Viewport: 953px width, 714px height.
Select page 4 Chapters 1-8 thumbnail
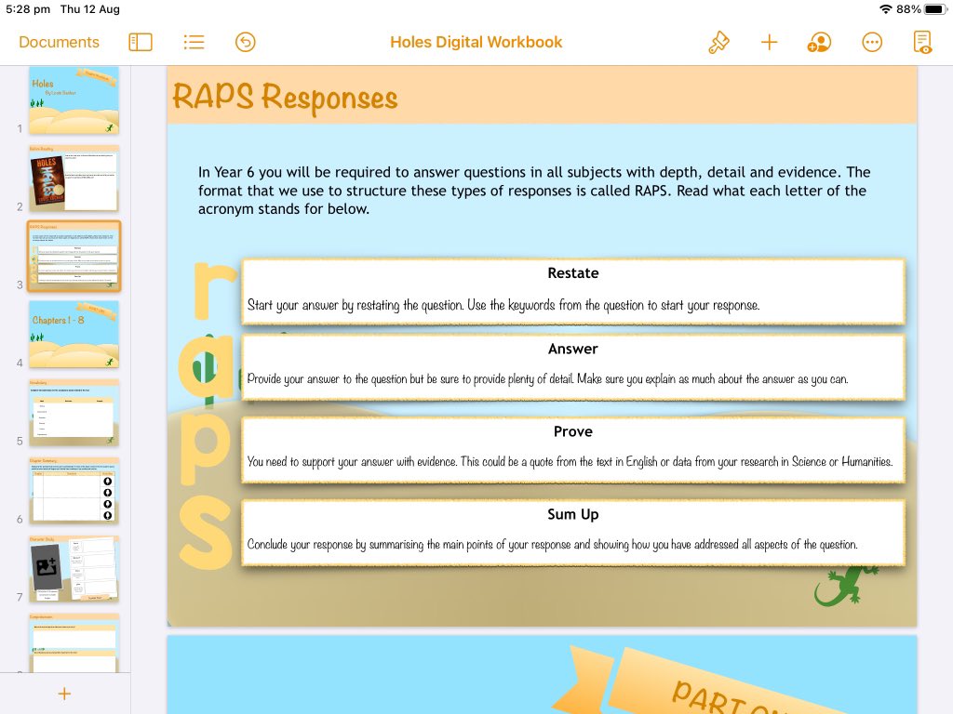(x=74, y=335)
